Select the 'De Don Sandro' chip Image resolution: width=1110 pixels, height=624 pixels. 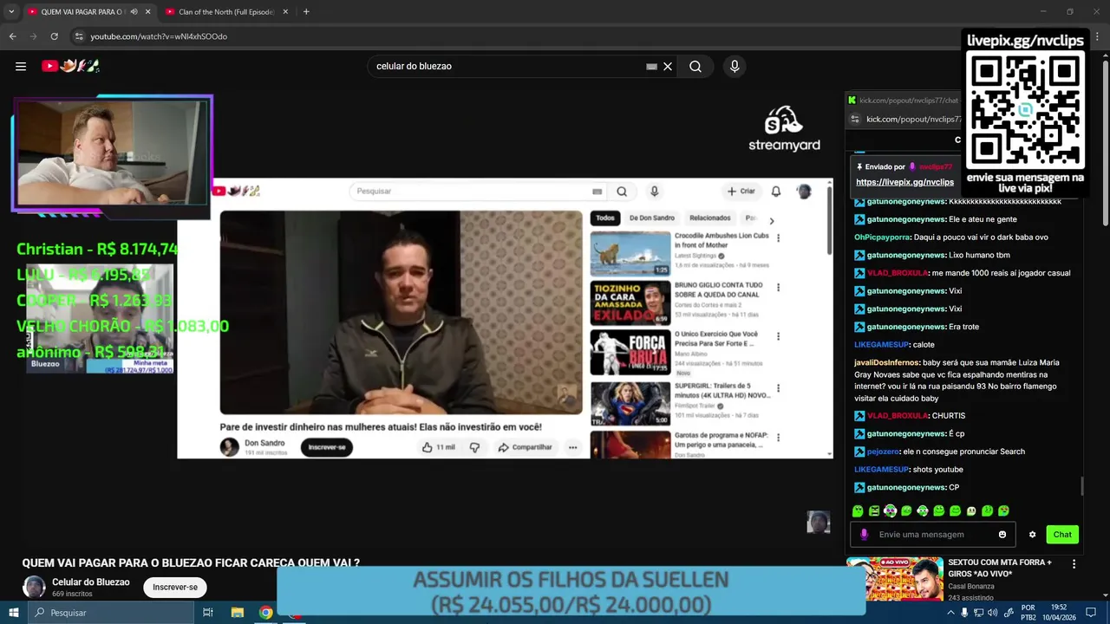[651, 218]
